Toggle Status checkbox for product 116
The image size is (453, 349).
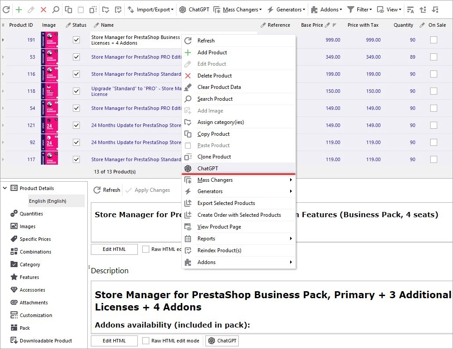point(76,74)
